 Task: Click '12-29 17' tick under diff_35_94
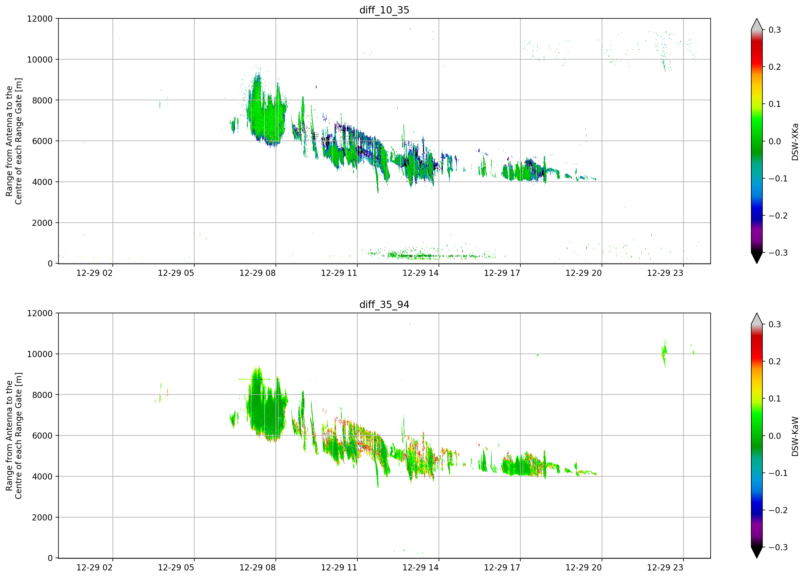[x=502, y=568]
